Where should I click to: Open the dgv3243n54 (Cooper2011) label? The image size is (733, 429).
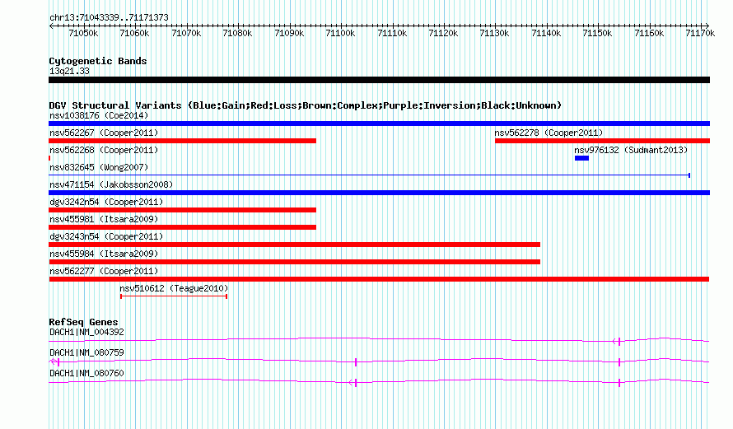pos(106,236)
